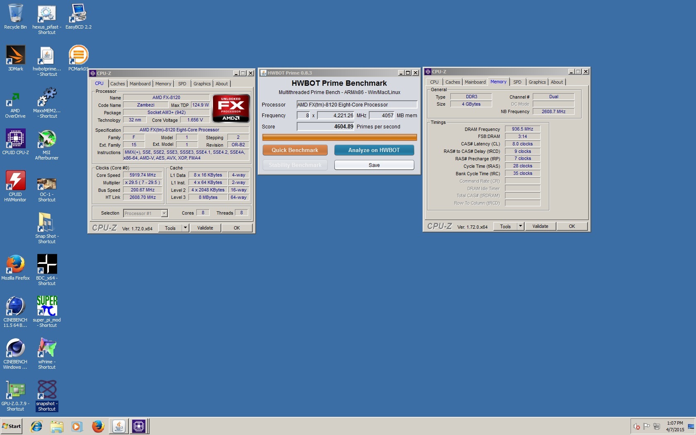Image resolution: width=696 pixels, height=435 pixels.
Task: Switch to the CPU-Z taskbar item
Action: (139, 426)
